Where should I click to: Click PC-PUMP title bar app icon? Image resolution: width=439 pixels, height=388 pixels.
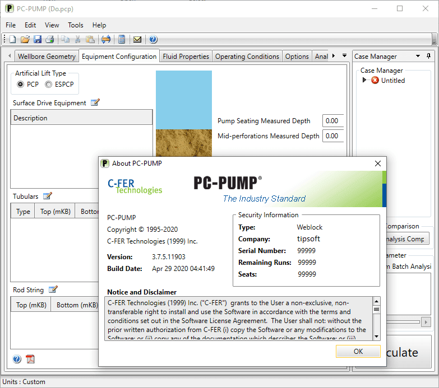click(x=10, y=8)
